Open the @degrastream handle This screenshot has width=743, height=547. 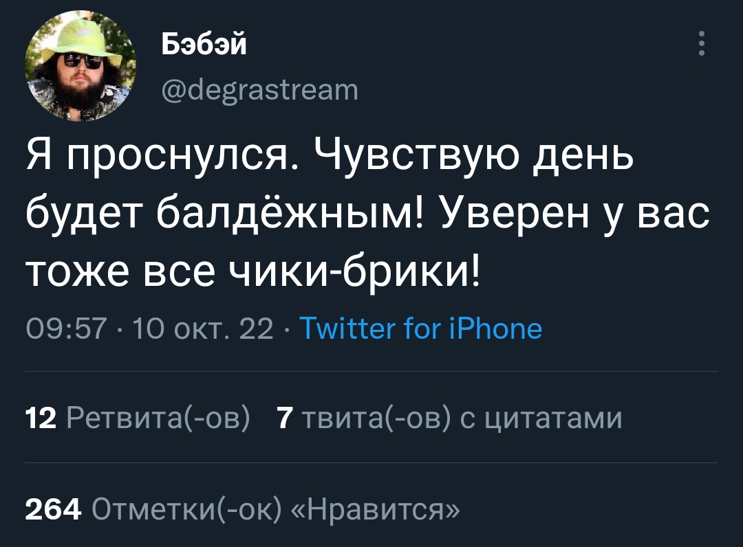click(x=259, y=89)
